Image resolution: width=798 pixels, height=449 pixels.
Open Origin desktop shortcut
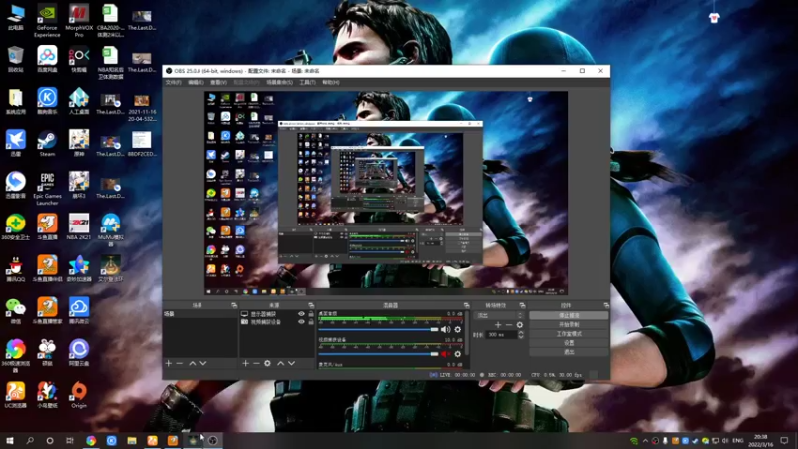(79, 395)
